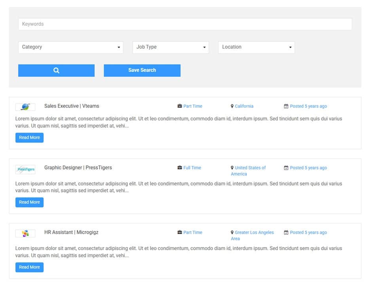
Task: Click Sales Executive job description text
Action: coord(178,122)
